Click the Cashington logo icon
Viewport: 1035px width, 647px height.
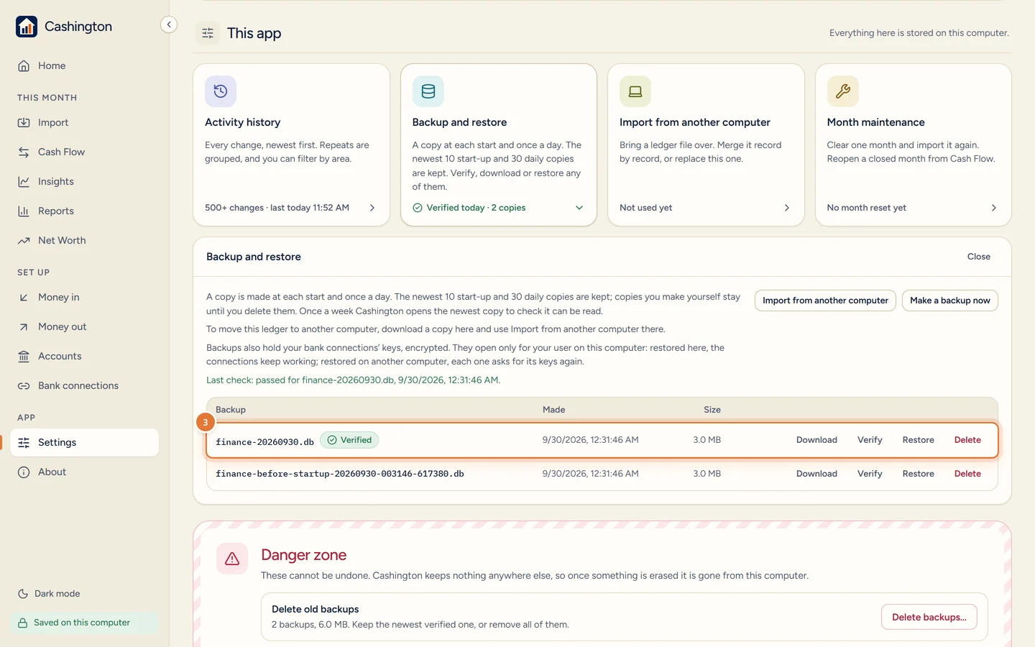pyautogui.click(x=27, y=27)
